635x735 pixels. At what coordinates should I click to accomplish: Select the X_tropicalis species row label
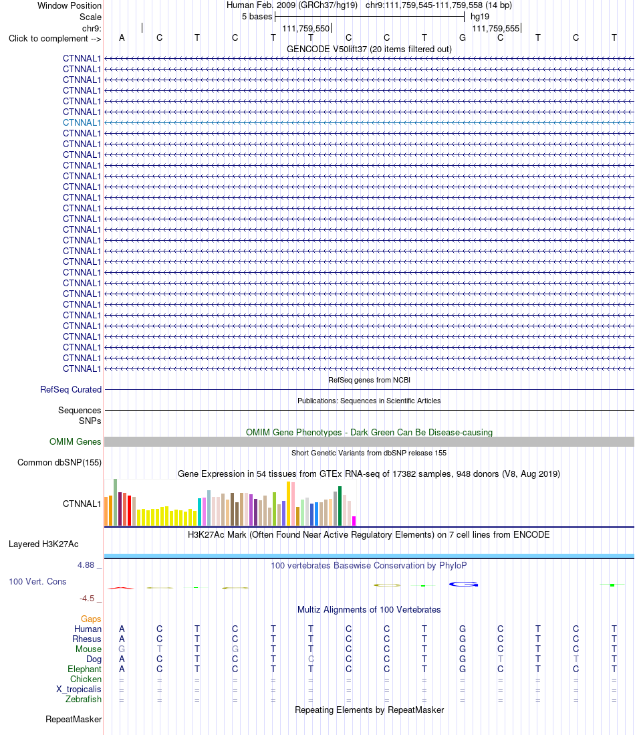click(79, 689)
